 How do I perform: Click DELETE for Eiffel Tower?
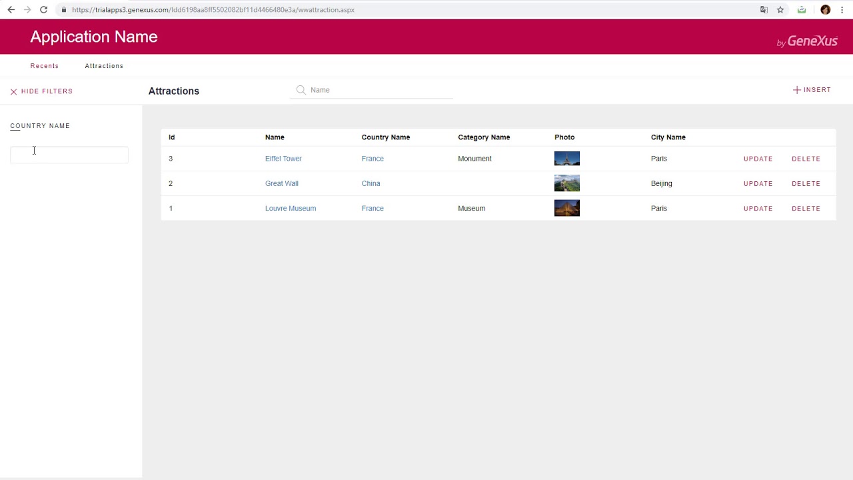tap(806, 159)
